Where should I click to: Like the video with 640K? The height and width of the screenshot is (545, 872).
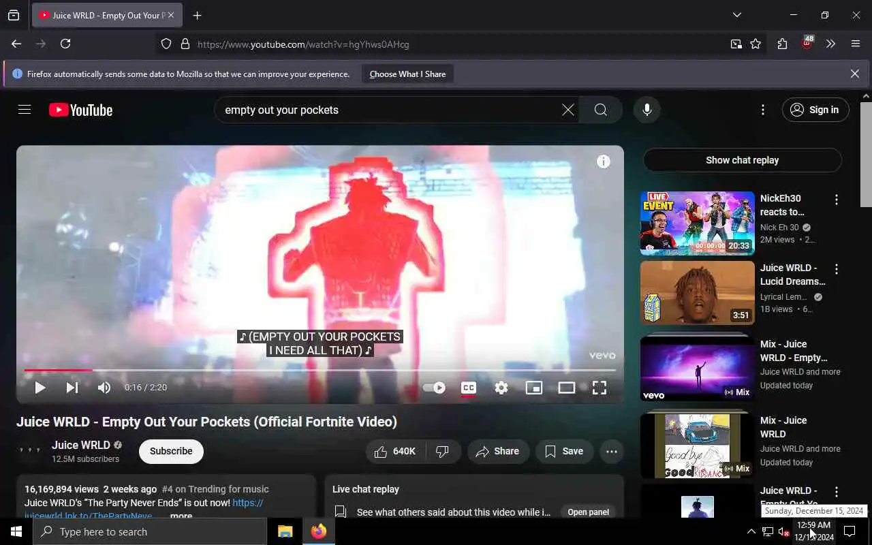click(396, 451)
